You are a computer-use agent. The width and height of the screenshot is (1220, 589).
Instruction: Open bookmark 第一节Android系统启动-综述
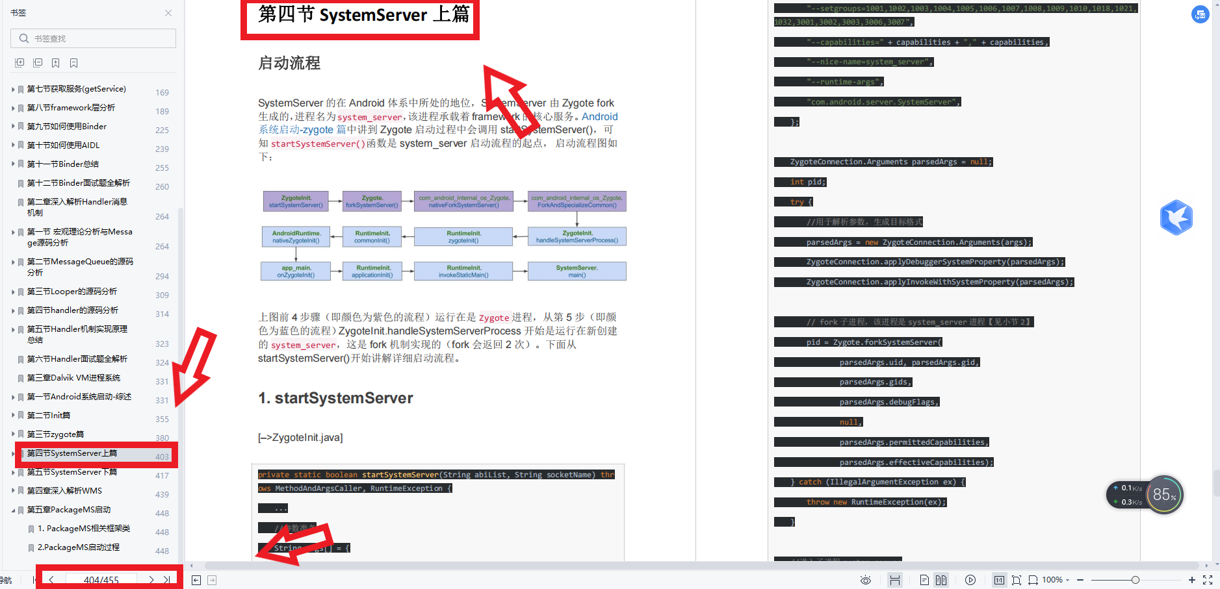tap(79, 397)
